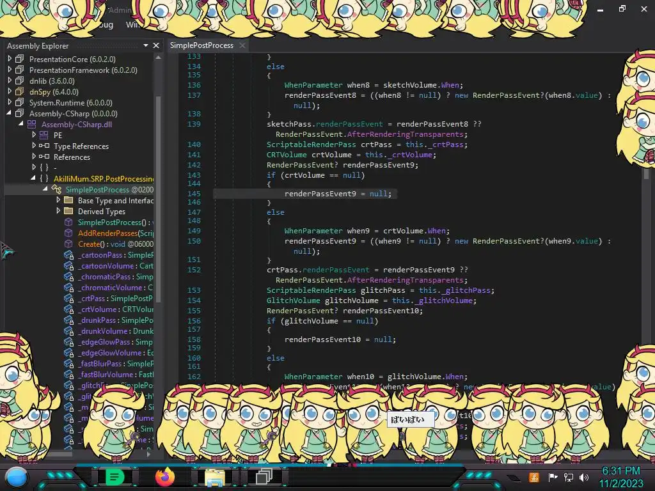This screenshot has height=491, width=655.
Task: Click the System.Runtime assembly icon
Action: (20, 102)
